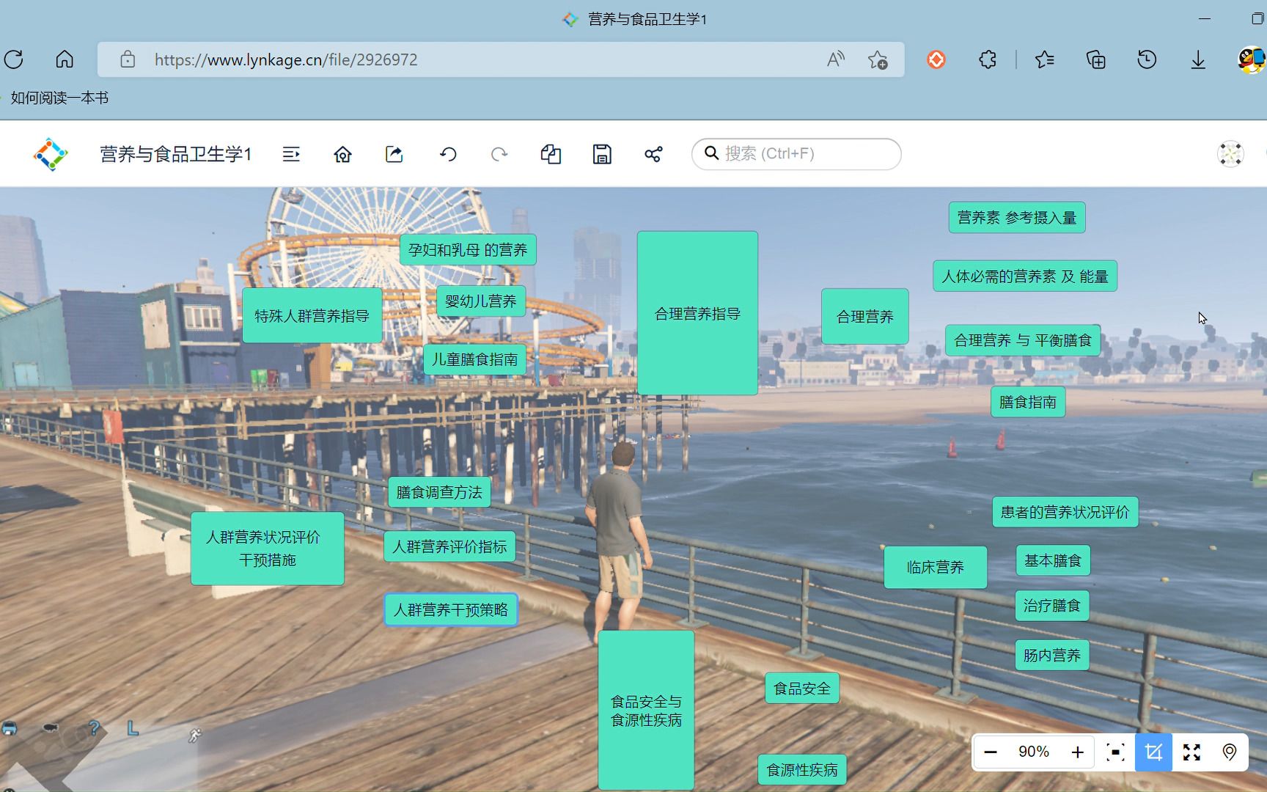
Task: Click the Lynkage app logo
Action: coord(51,154)
